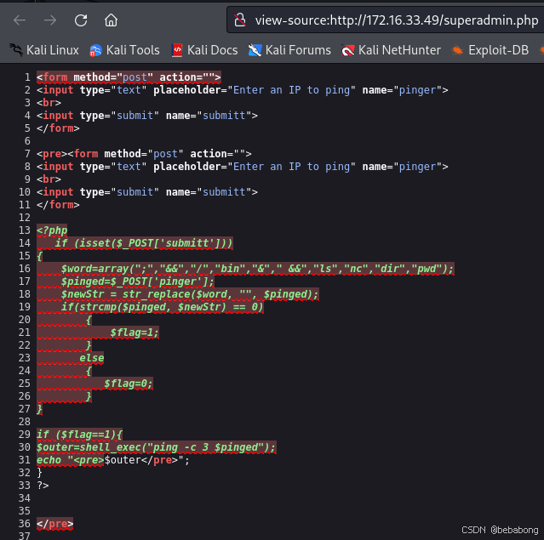Click 'type="submit"' on line 10
544x540 pixels.
pyautogui.click(x=119, y=192)
